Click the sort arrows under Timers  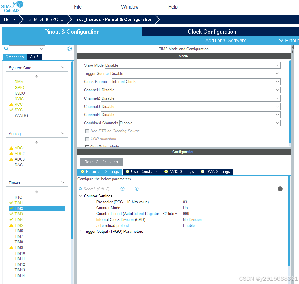(37, 192)
